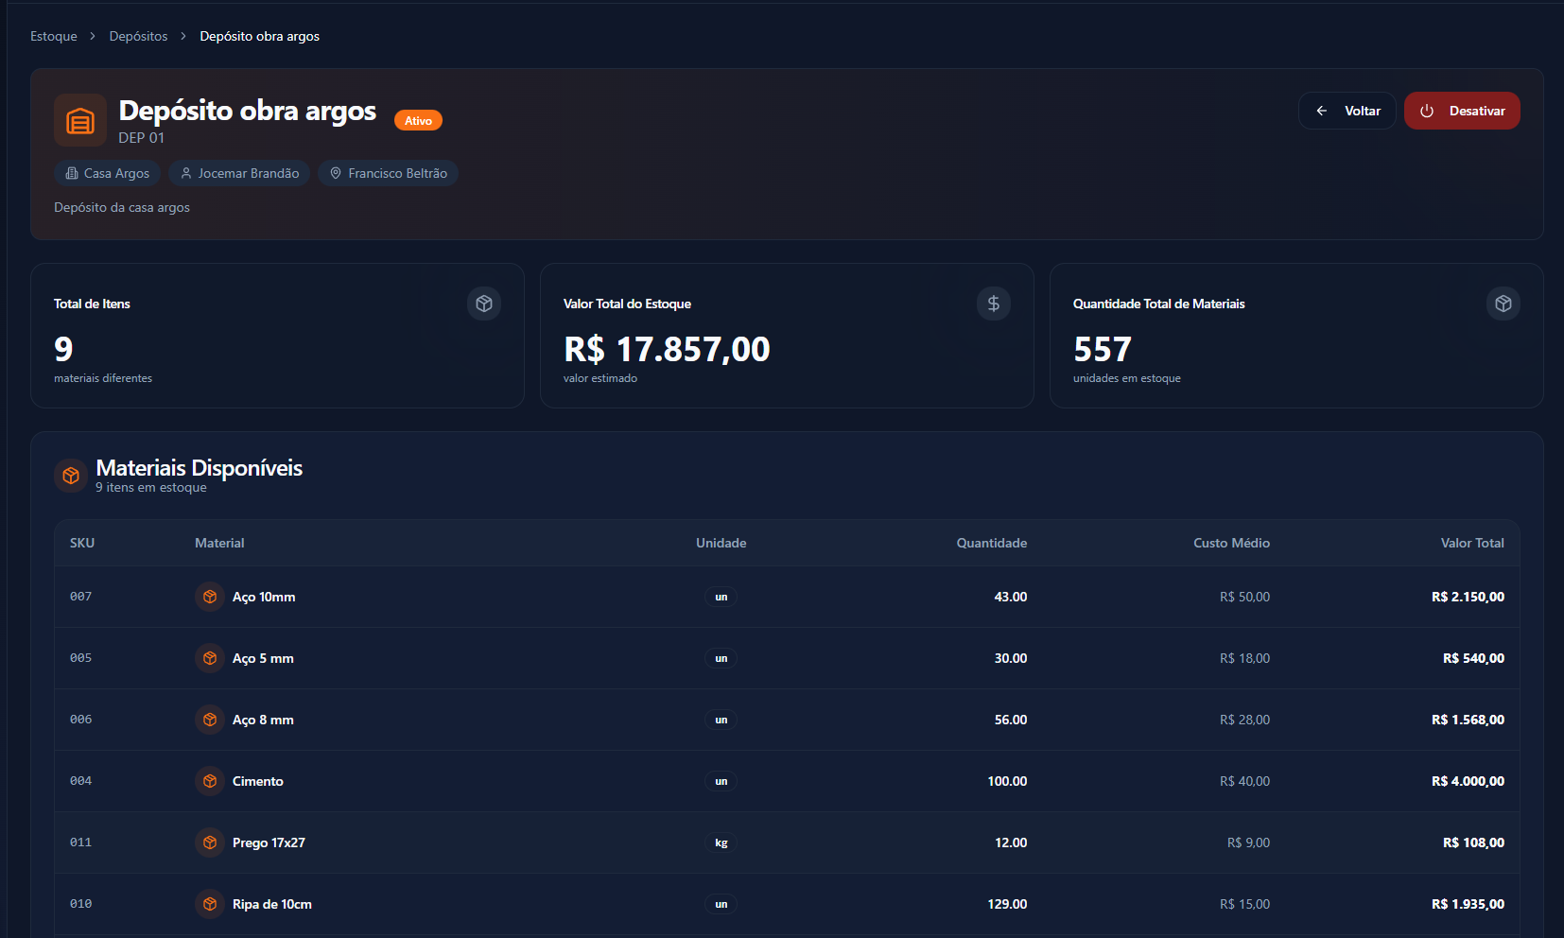
Task: Click the cube icon in Total de Itens card
Action: point(484,304)
